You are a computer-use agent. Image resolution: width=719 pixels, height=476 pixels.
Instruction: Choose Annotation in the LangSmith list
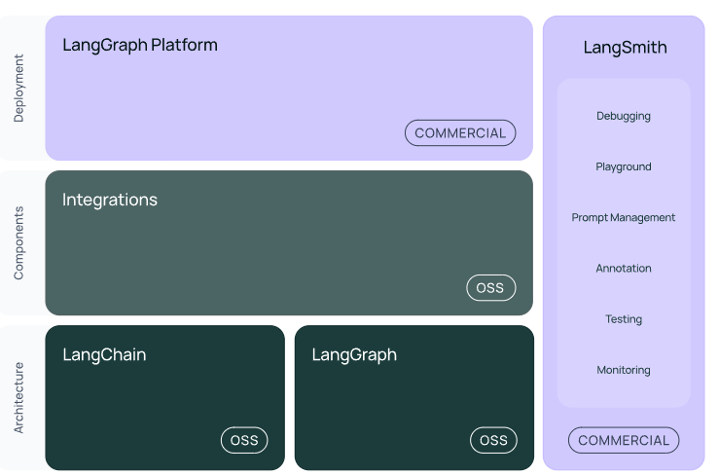[x=624, y=268]
